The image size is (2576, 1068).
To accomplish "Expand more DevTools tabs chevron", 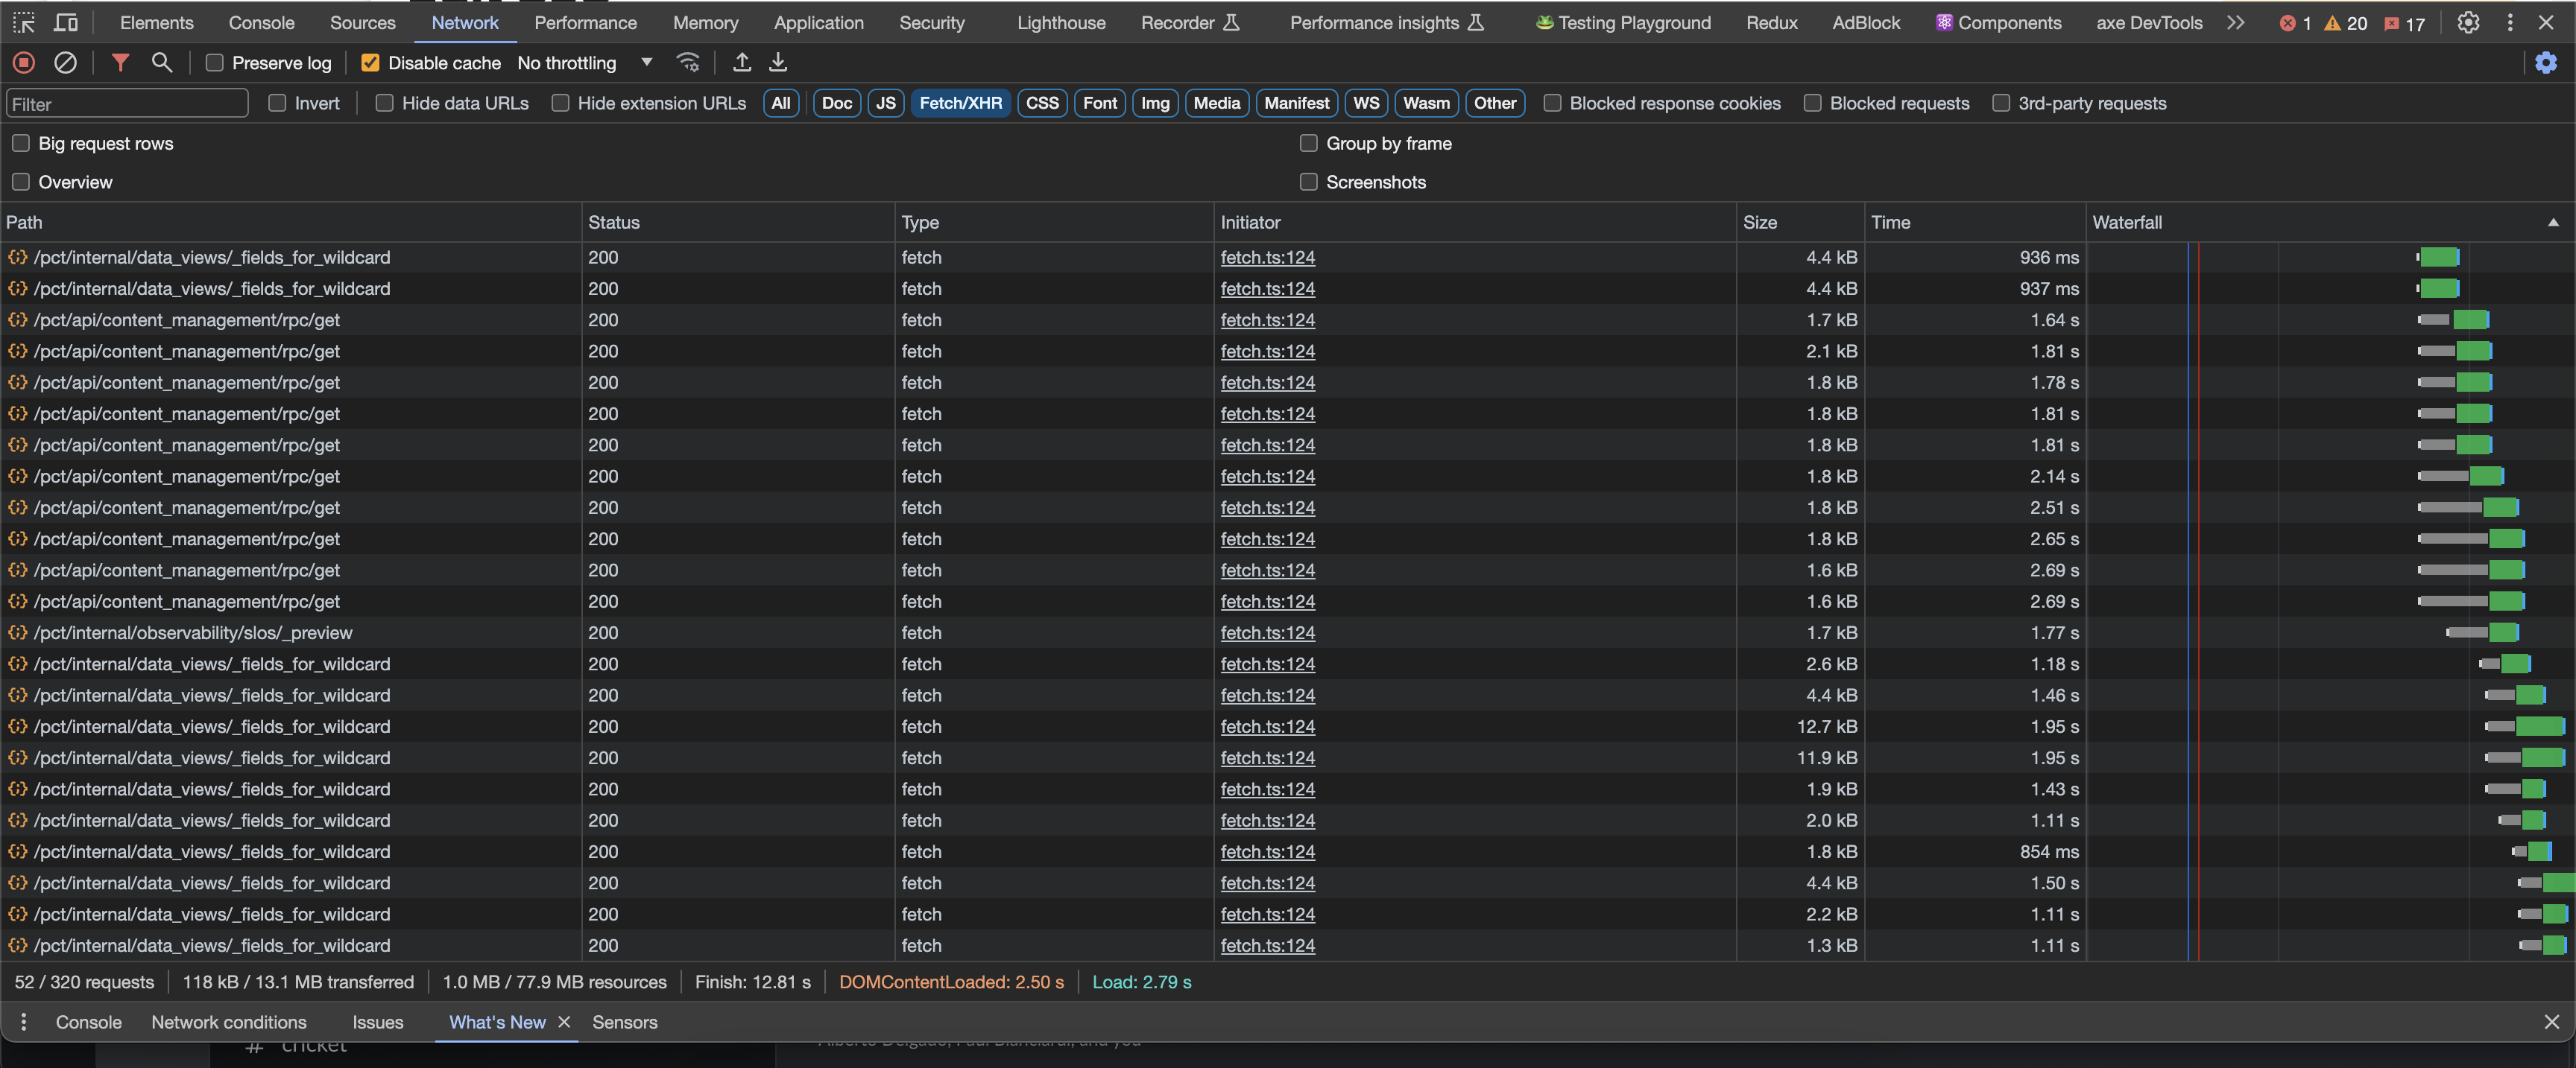I will tap(2236, 22).
